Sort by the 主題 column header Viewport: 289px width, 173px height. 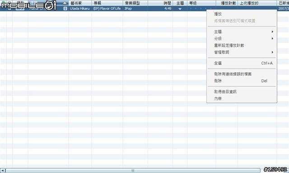pyautogui.click(x=180, y=3)
